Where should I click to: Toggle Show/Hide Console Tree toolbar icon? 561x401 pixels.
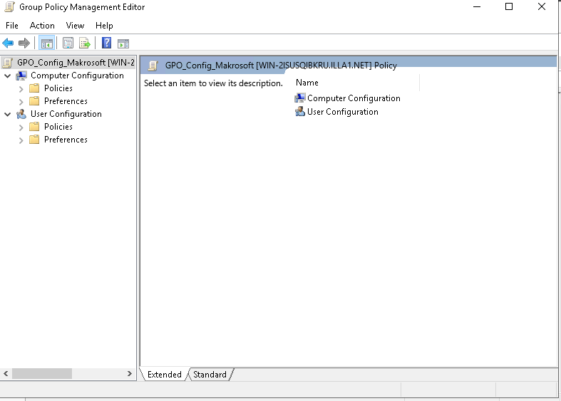(47, 43)
